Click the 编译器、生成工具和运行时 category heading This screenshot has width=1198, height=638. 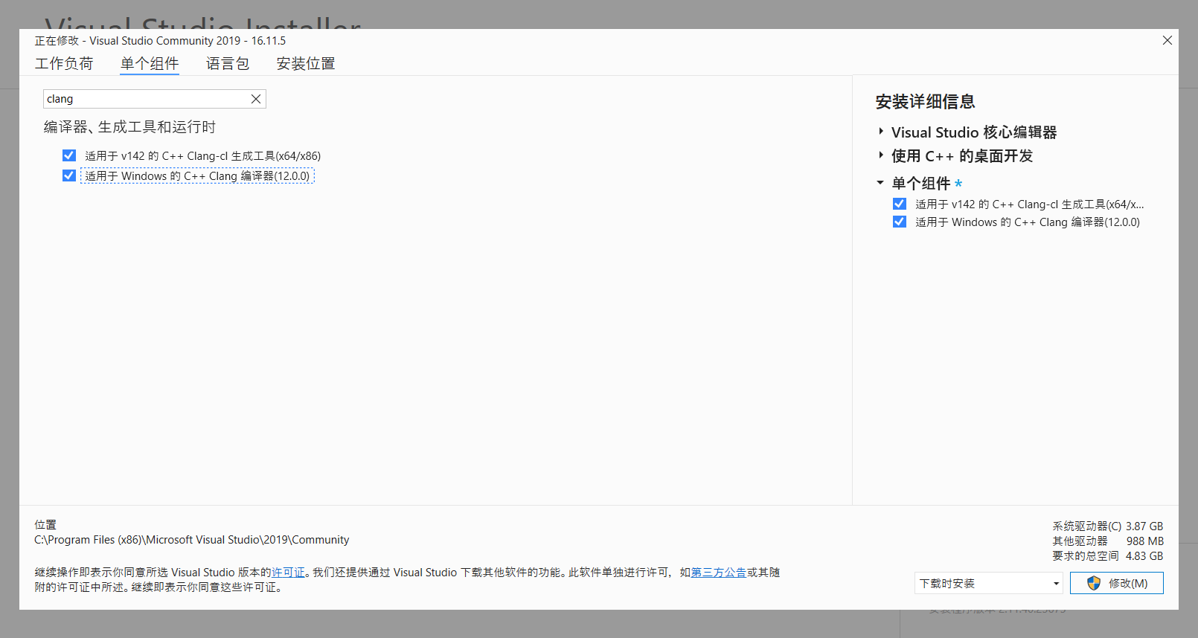tap(129, 127)
